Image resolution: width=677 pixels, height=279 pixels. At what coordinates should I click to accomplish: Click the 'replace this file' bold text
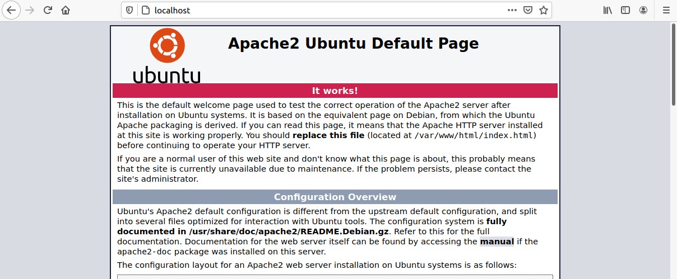coord(328,136)
